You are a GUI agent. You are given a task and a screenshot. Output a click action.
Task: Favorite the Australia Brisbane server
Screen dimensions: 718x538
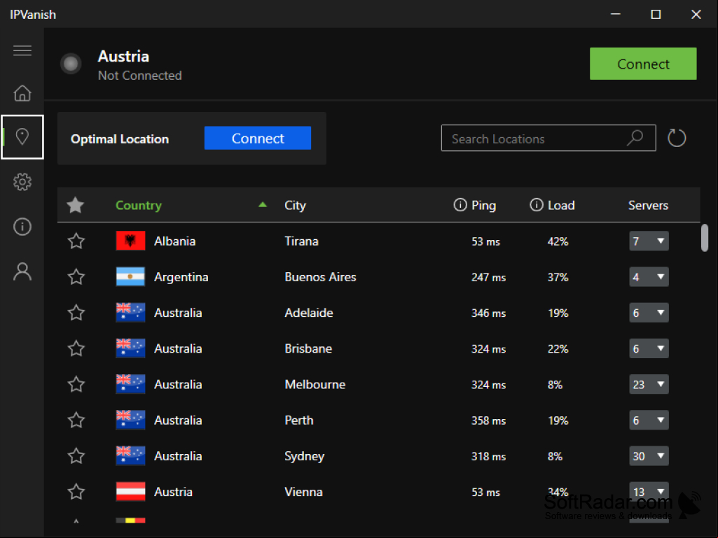[x=76, y=348]
